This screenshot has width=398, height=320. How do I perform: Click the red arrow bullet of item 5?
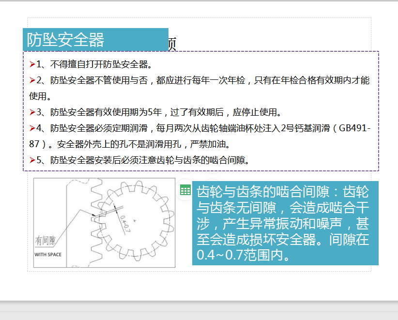tap(32, 160)
